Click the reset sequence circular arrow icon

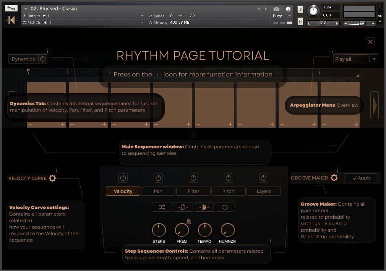(x=225, y=207)
